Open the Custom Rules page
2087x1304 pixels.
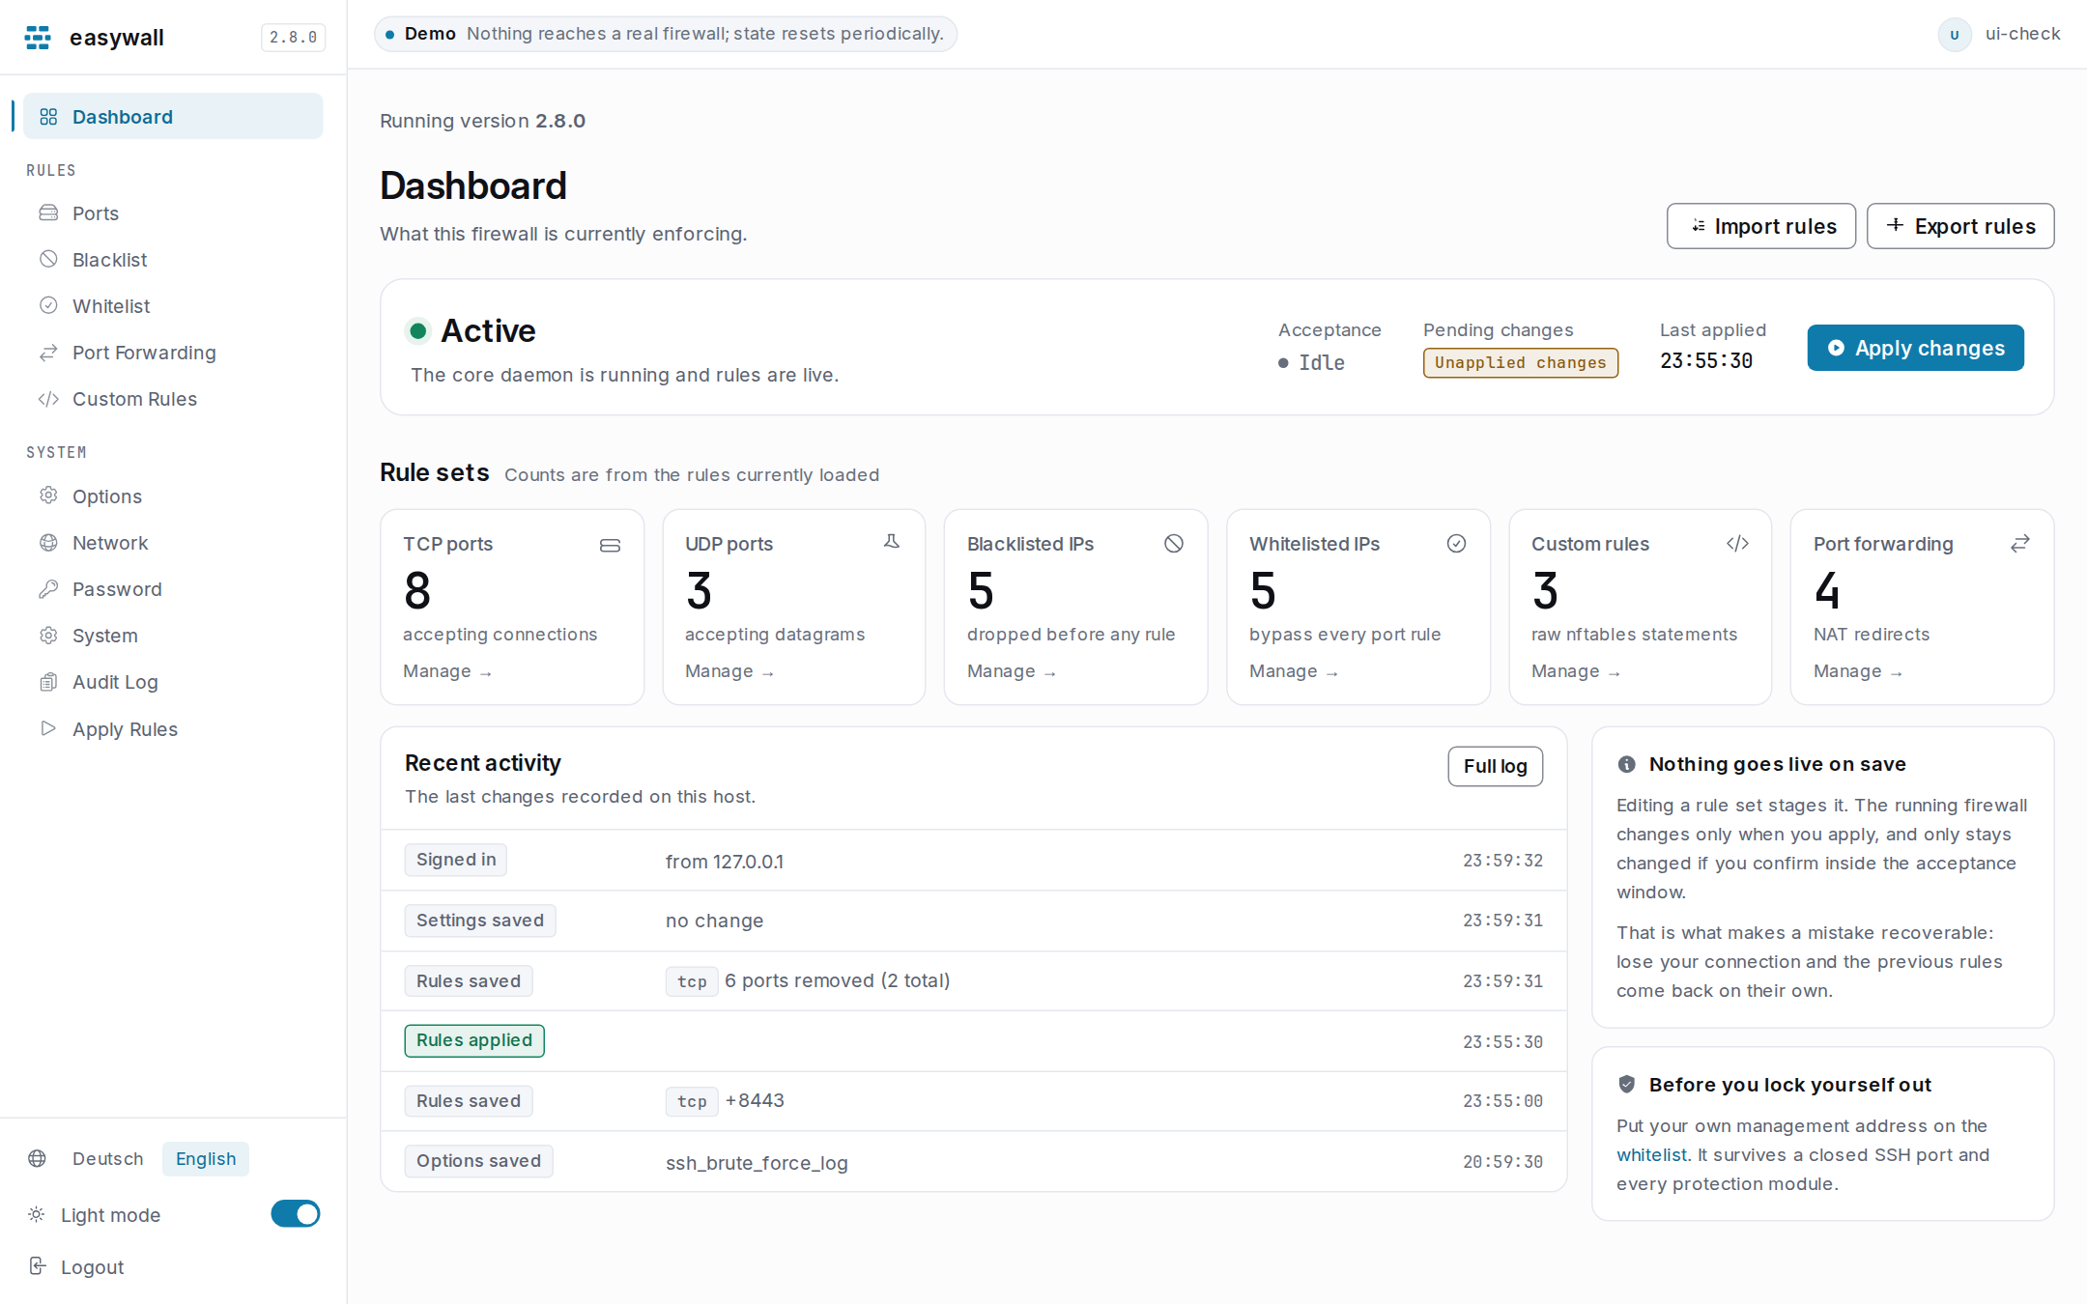pos(173,399)
